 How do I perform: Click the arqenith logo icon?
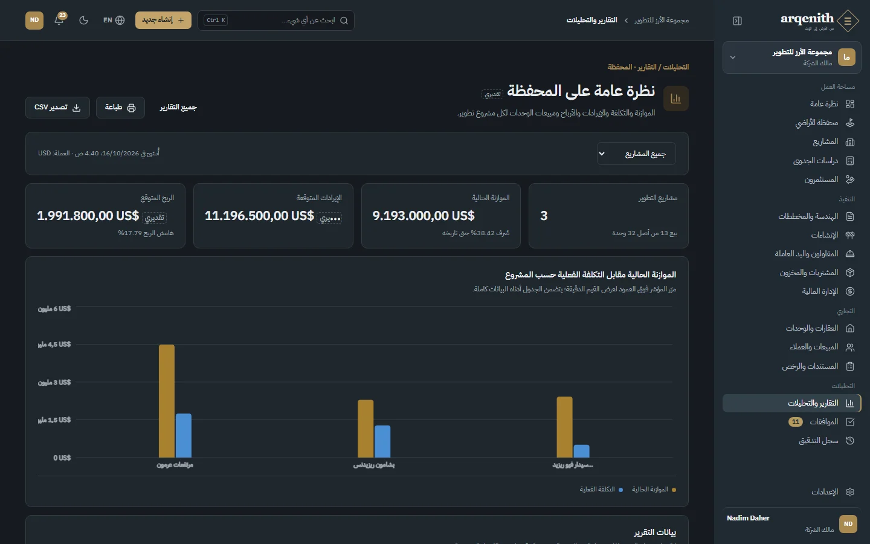coord(848,21)
